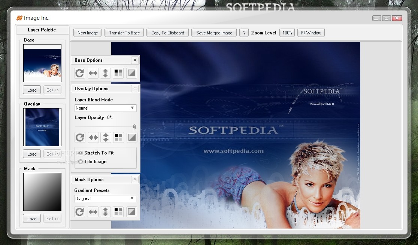
Task: Select the Base layer thumbnail
Action: (x=42, y=63)
